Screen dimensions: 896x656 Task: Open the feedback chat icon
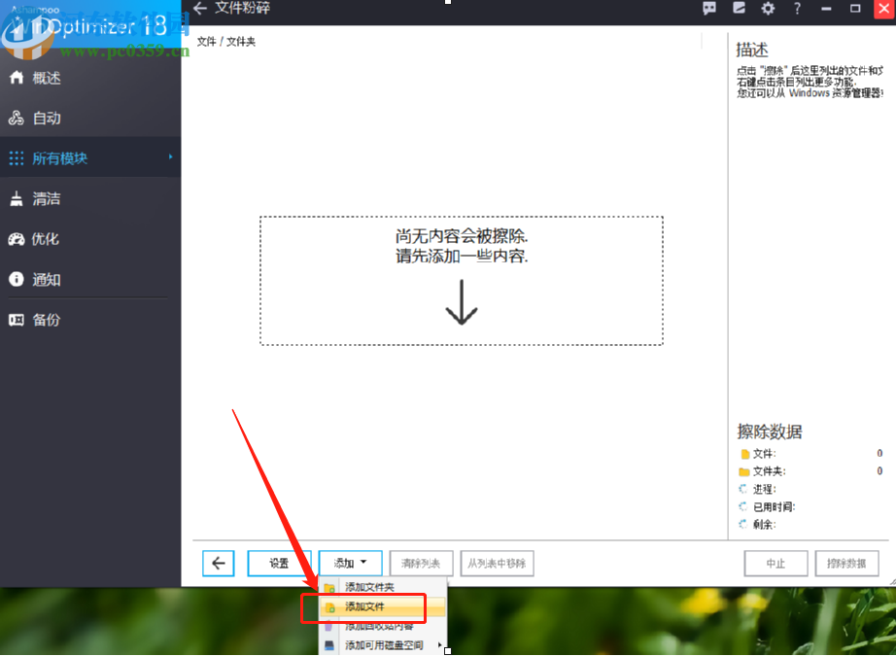(709, 8)
